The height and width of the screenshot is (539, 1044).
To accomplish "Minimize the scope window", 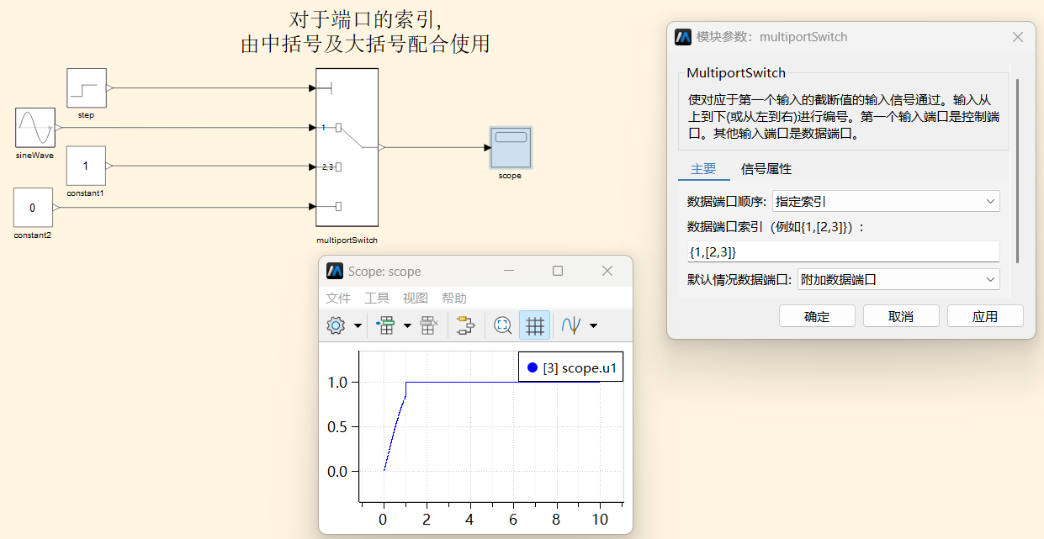I will [508, 271].
